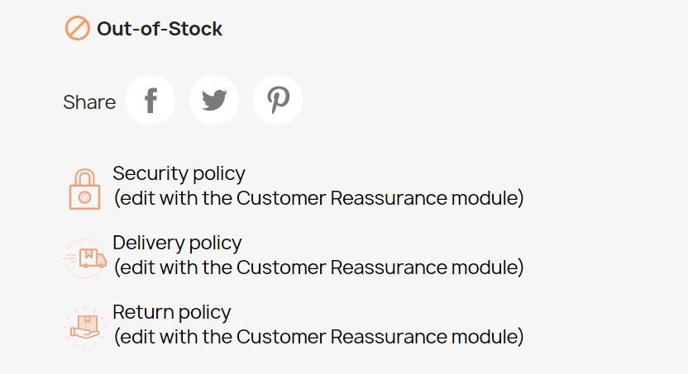Viewport: 688px width, 374px height.
Task: Select the Out-of-Stock status text
Action: (x=160, y=29)
